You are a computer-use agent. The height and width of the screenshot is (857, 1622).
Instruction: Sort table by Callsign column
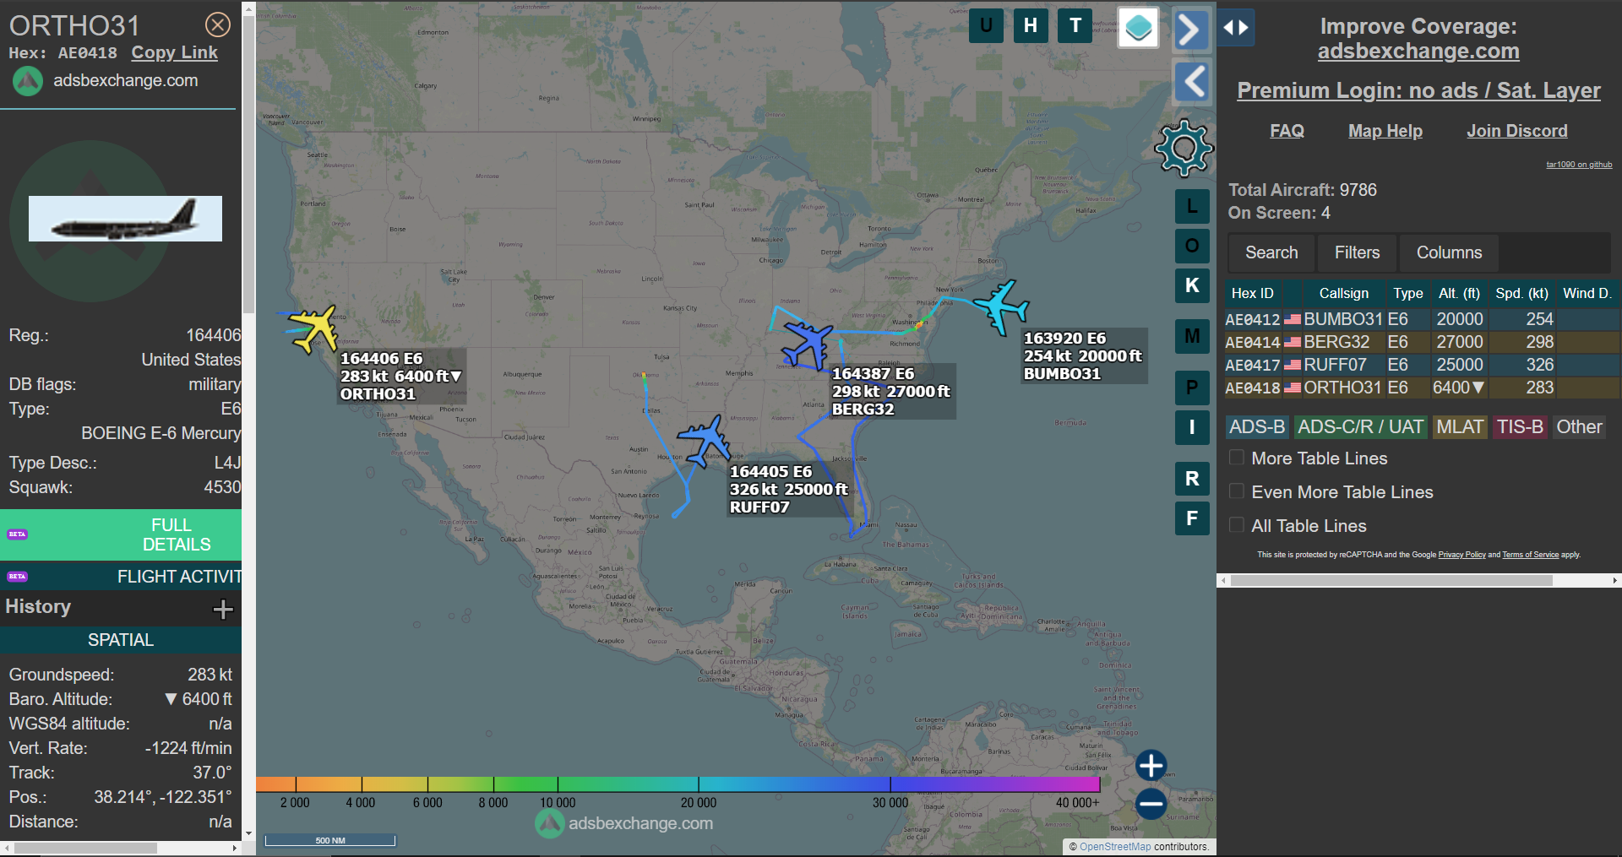coord(1343,293)
